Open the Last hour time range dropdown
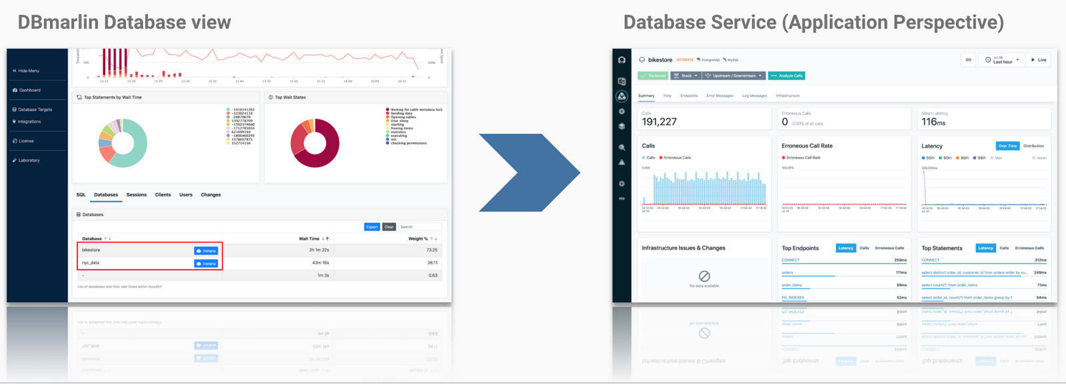1066x384 pixels. coord(1002,60)
